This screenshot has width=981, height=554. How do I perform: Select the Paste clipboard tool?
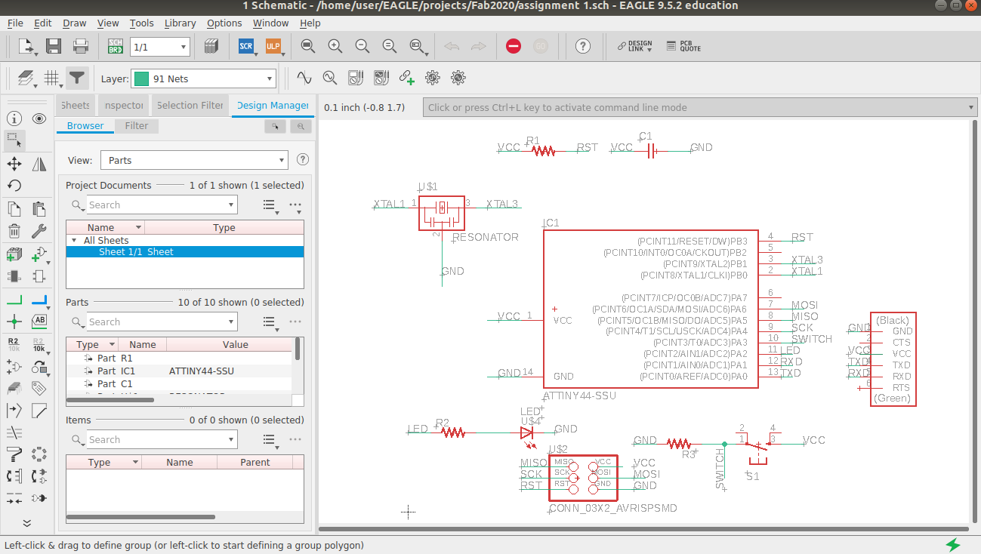tap(39, 209)
